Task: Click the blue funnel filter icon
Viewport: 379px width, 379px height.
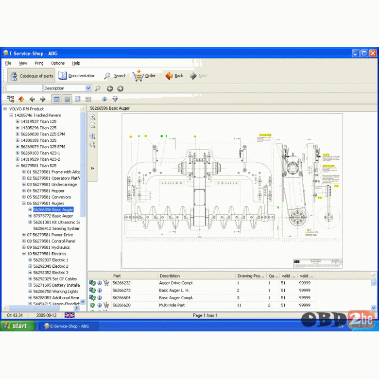Action: [x=115, y=99]
